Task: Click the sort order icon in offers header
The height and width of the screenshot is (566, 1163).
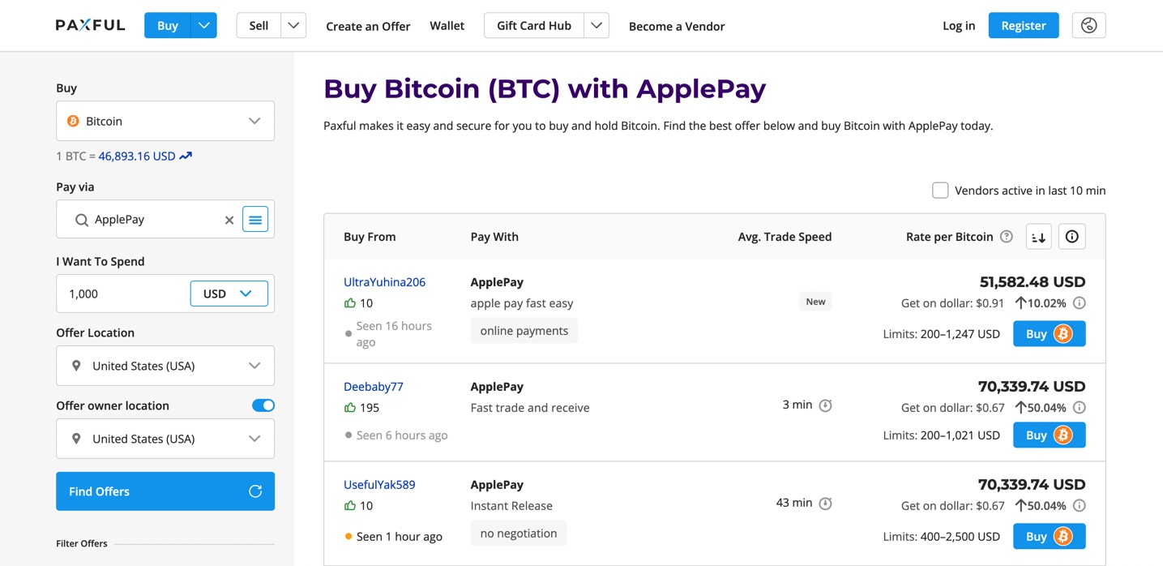Action: coord(1038,237)
